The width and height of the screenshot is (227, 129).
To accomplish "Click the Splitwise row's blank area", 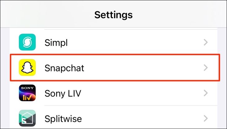I will [x=140, y=119].
